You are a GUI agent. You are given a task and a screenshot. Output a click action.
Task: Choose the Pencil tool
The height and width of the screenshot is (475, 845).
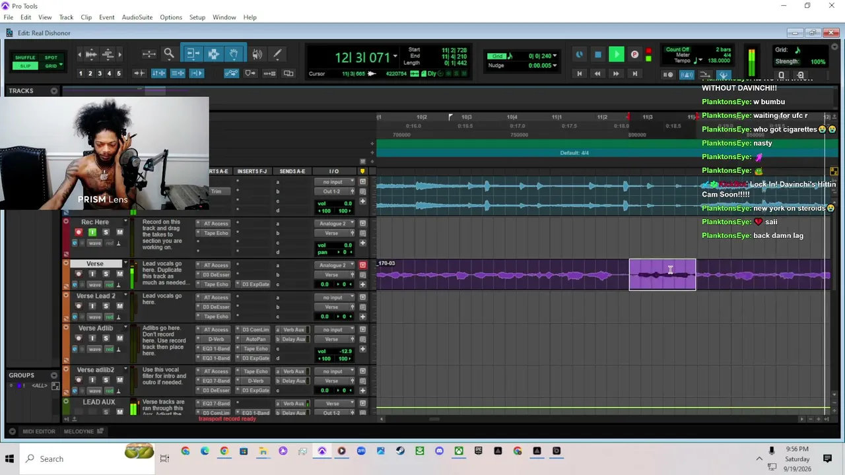(x=277, y=54)
